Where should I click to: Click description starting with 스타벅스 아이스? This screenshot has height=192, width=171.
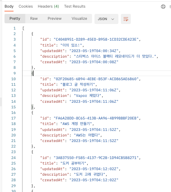coord(115,56)
